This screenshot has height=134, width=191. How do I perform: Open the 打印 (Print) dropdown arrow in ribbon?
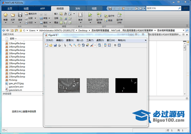(x=35, y=23)
